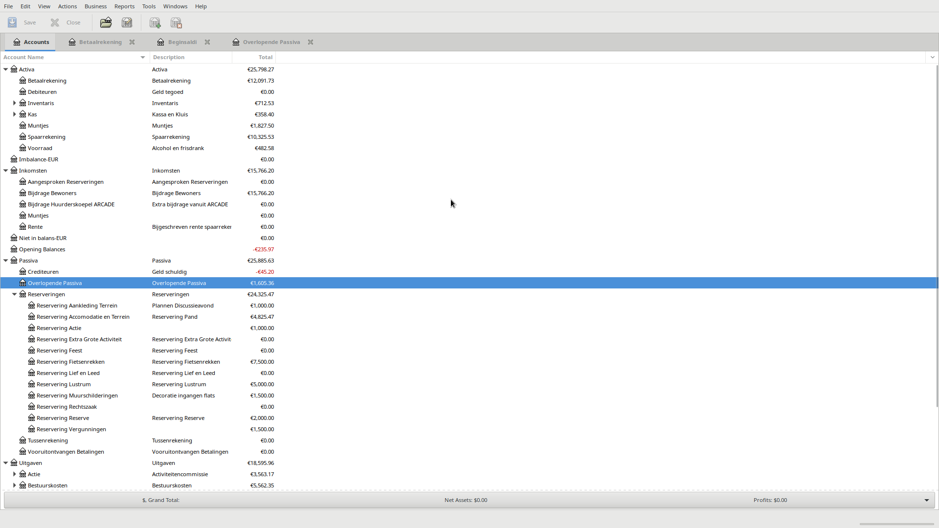Close the Overlopende Passiva tab
Image resolution: width=939 pixels, height=528 pixels.
[x=311, y=42]
